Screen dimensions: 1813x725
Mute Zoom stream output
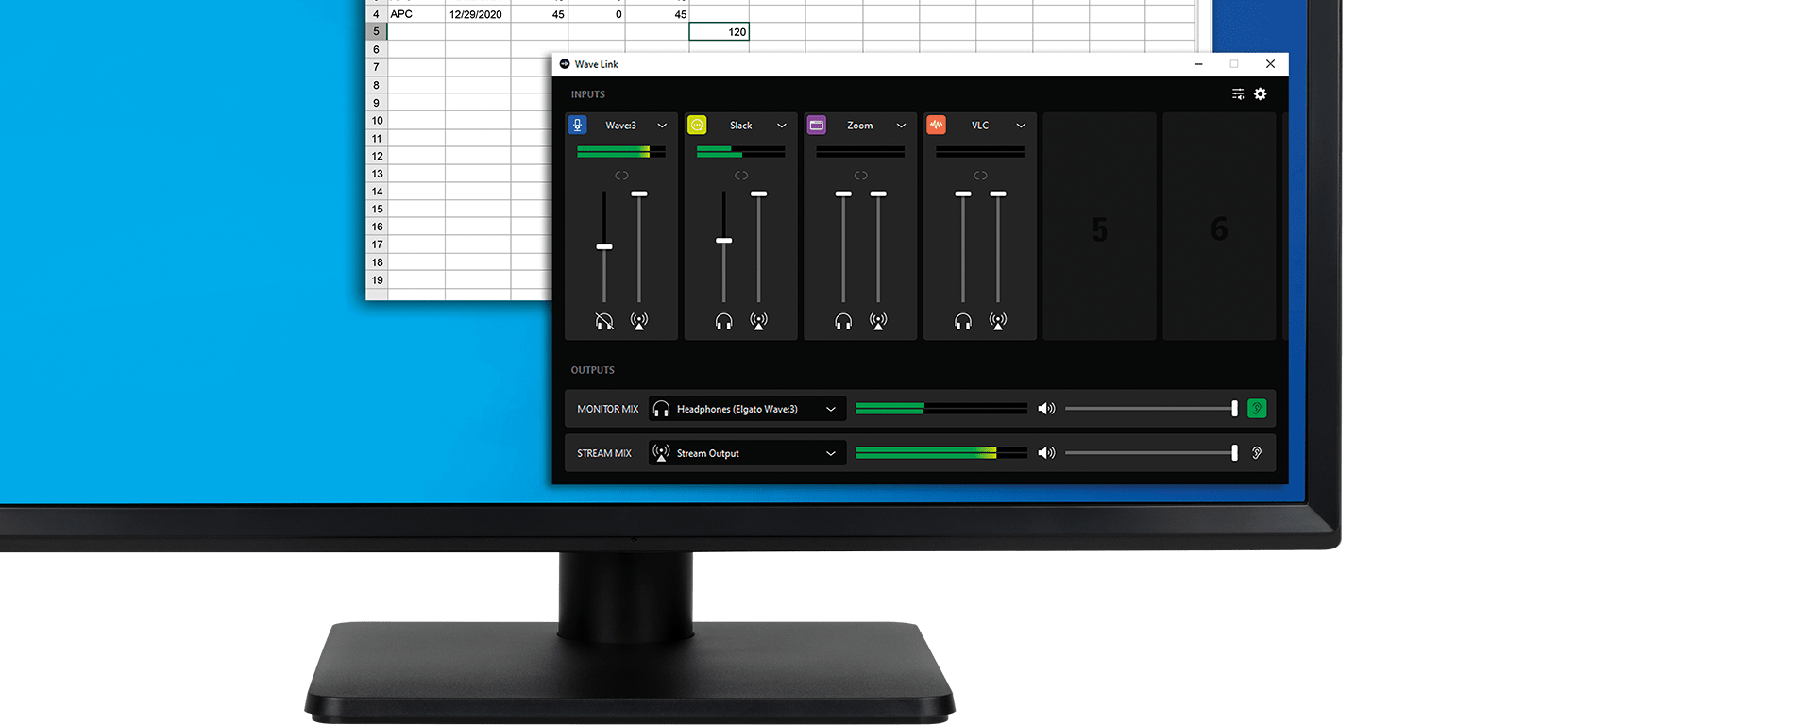[x=878, y=321]
